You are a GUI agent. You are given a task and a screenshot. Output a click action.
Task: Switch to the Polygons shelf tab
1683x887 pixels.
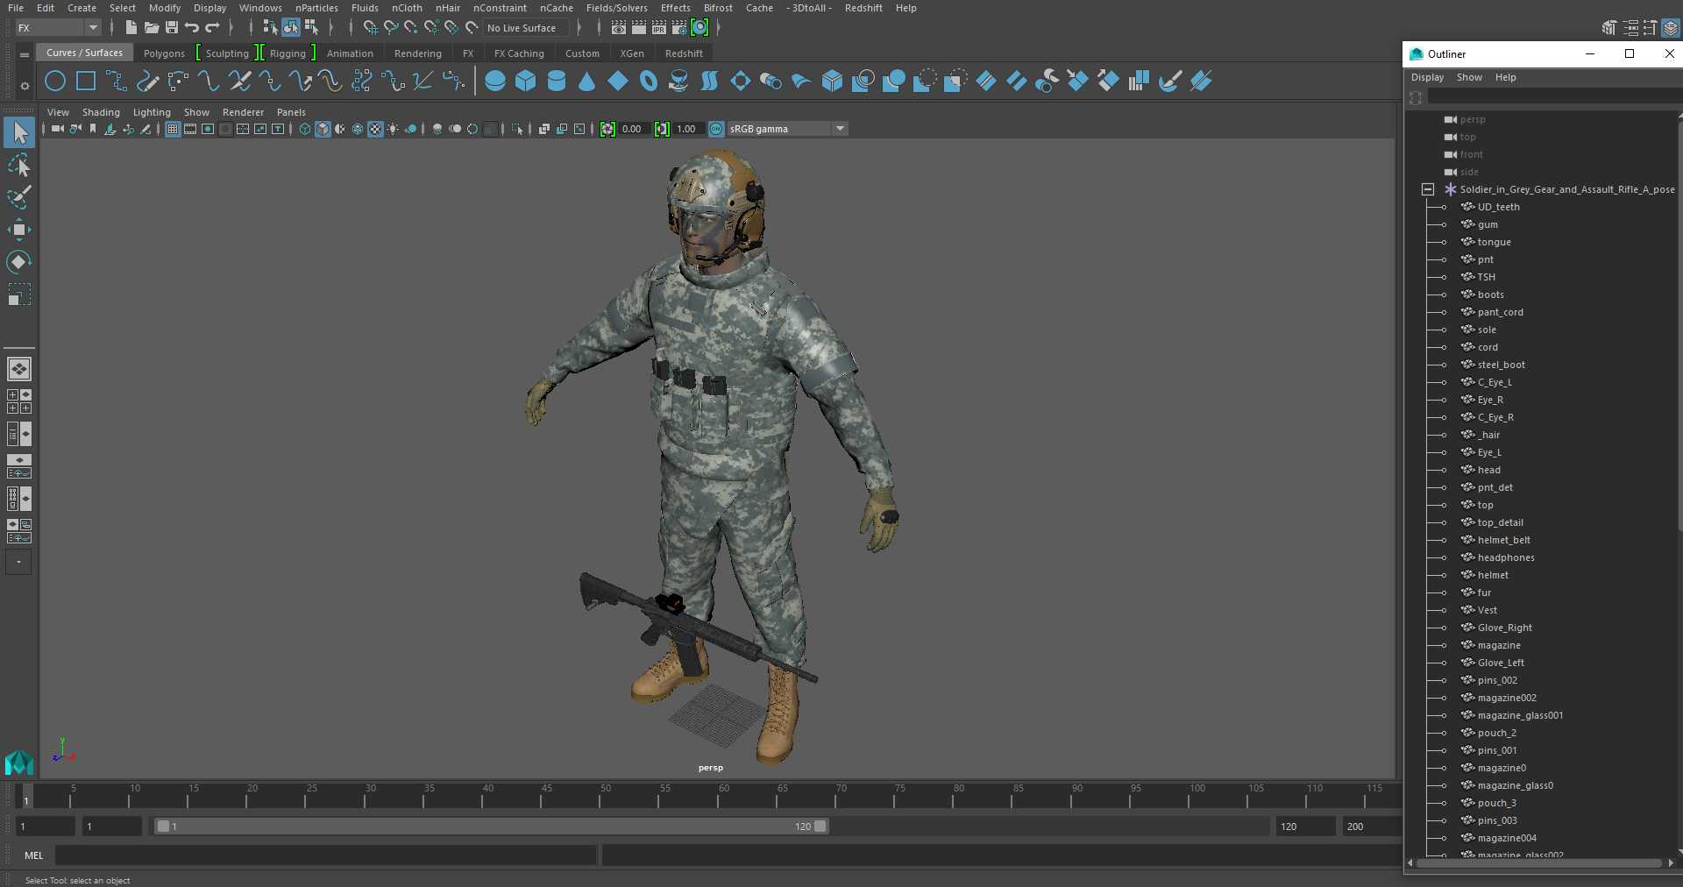(164, 53)
